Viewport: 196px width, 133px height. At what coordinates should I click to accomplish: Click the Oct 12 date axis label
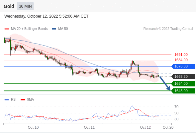click(146, 127)
